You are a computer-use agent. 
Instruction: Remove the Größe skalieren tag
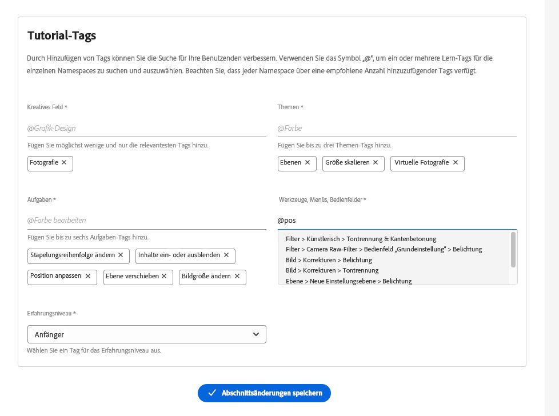(376, 163)
